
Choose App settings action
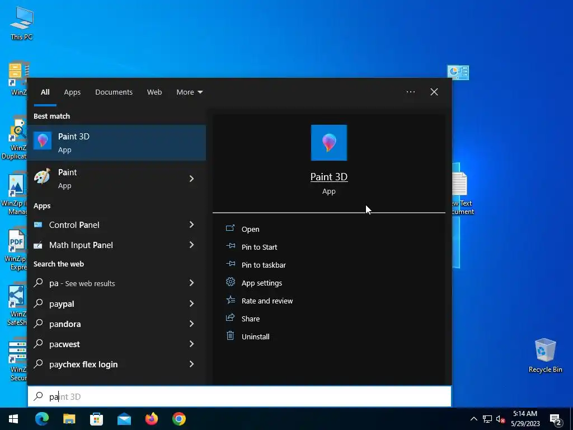pyautogui.click(x=262, y=283)
